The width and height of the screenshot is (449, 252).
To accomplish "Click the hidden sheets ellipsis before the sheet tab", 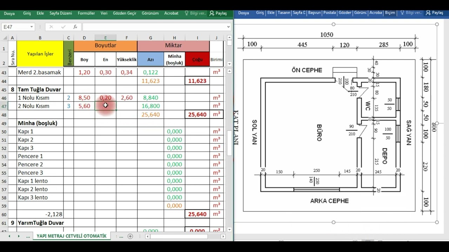I will (28, 236).
